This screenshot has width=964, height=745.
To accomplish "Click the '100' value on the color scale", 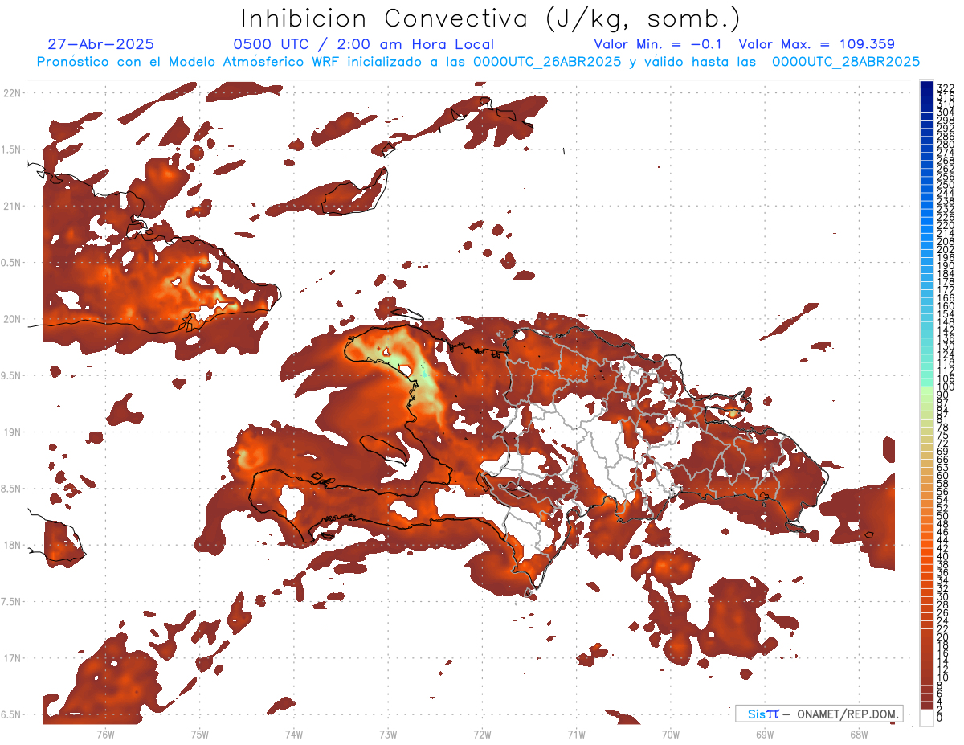I will (x=946, y=387).
